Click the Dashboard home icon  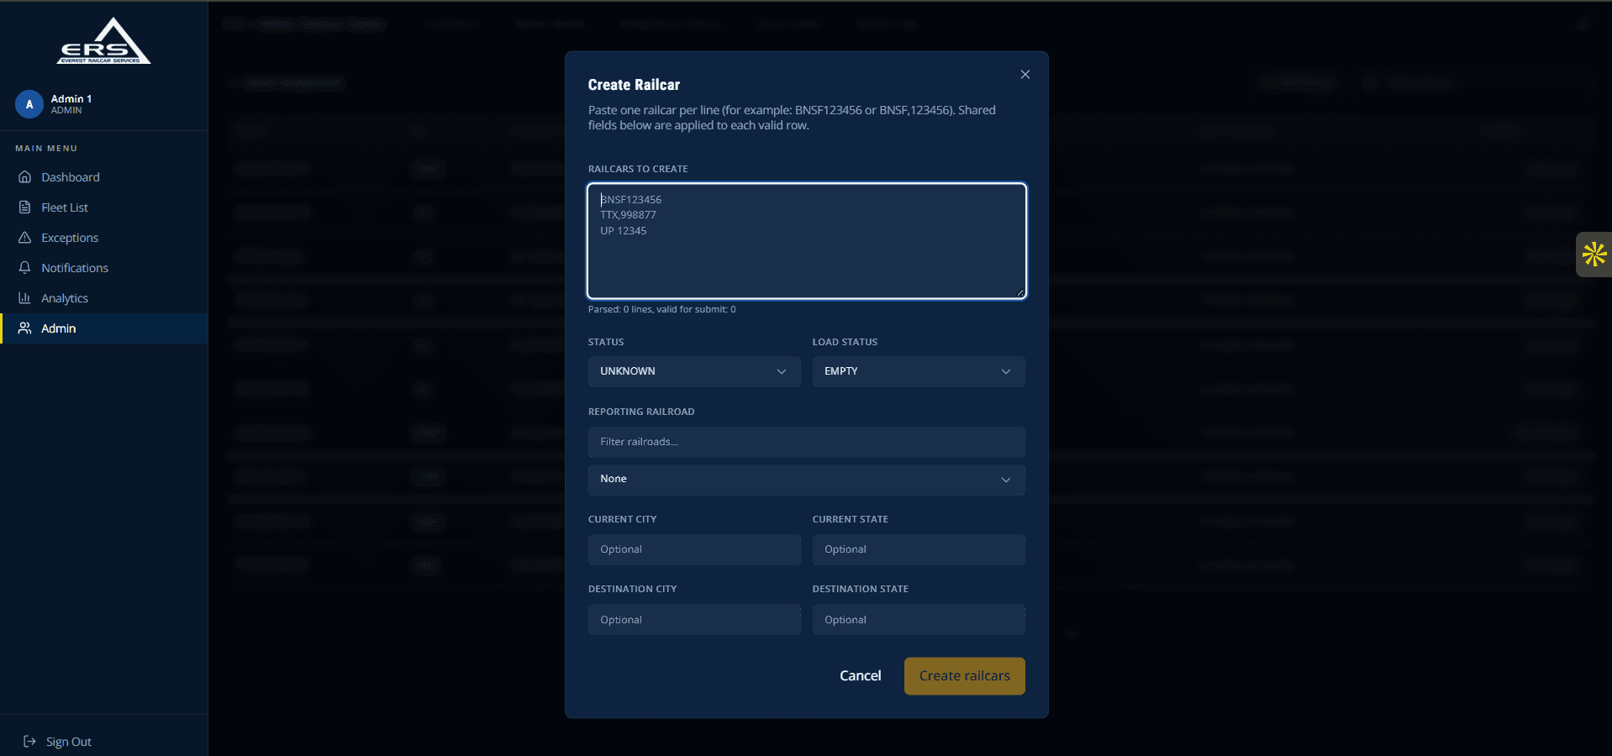click(x=25, y=177)
